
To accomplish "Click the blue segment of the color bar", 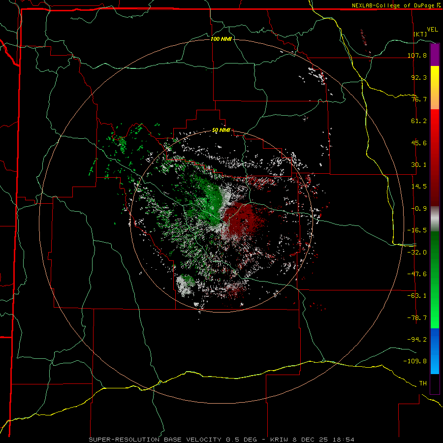I will pyautogui.click(x=435, y=351).
